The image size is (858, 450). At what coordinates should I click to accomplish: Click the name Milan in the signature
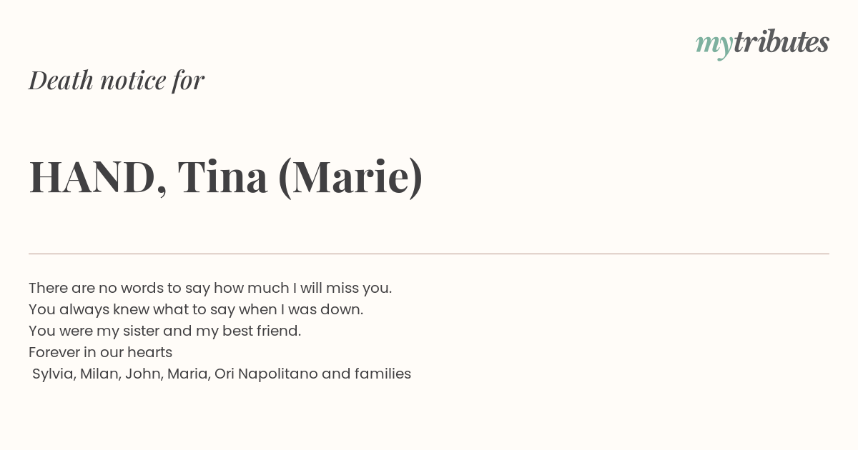coord(100,374)
